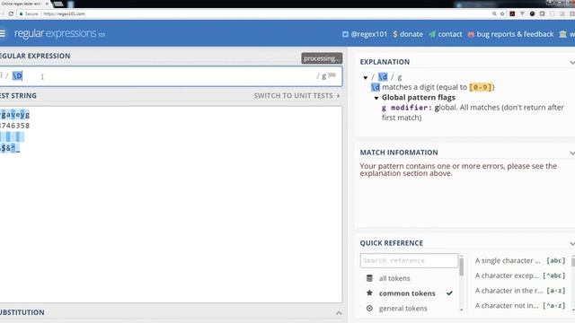Click the Search reference field
Viewport: 575px width, 323px height.
click(x=409, y=260)
